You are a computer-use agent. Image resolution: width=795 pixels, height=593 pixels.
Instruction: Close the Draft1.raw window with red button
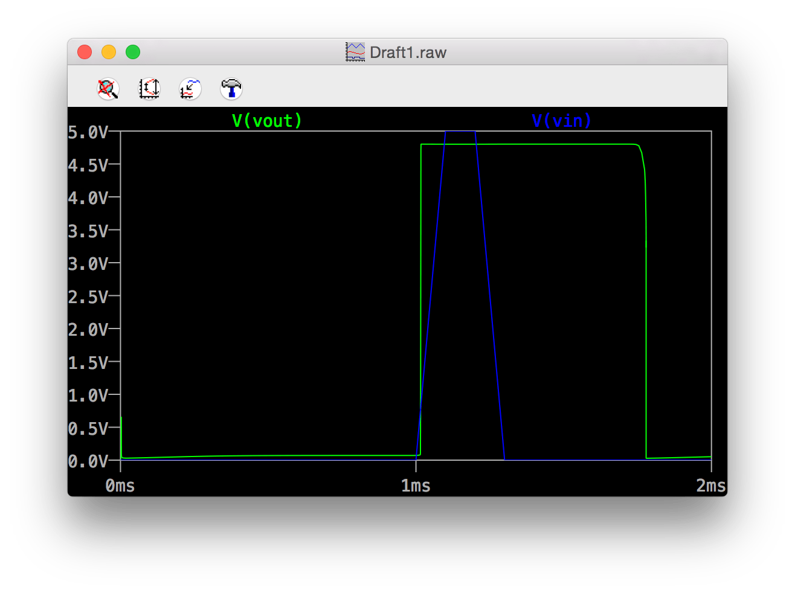tap(85, 52)
